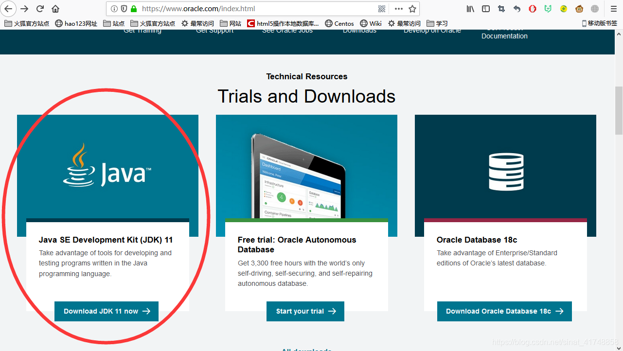Click the page vertical scrollbar thumb

pos(619,110)
